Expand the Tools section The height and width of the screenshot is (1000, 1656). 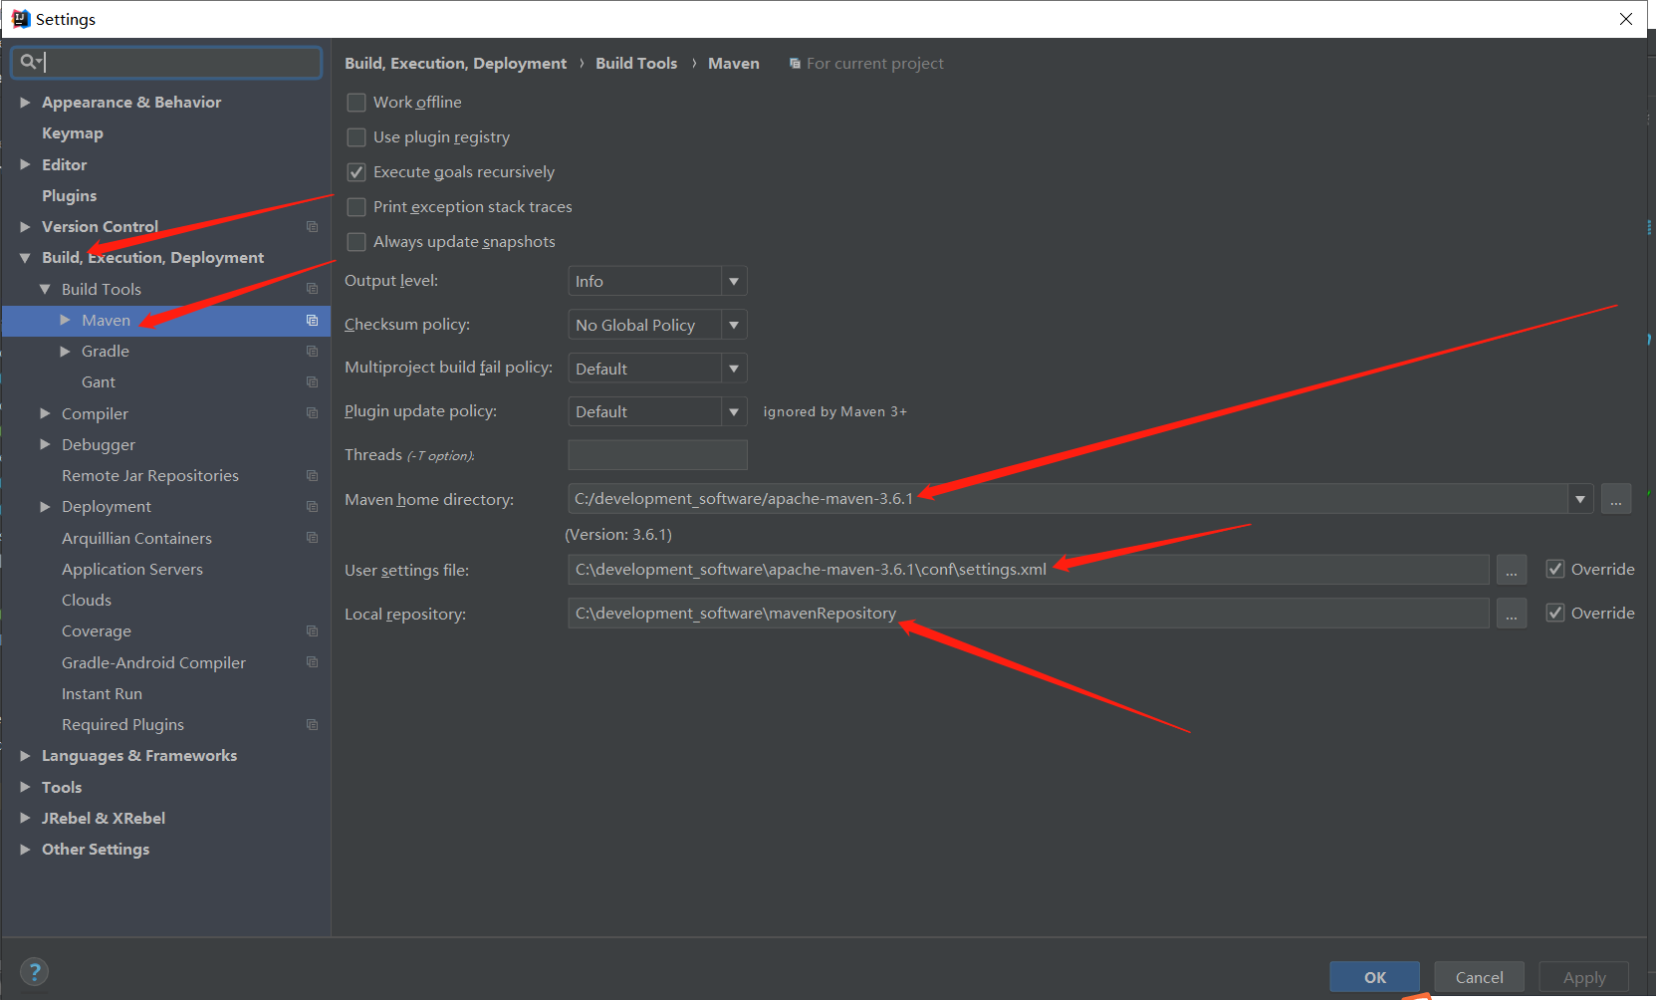pos(25,788)
